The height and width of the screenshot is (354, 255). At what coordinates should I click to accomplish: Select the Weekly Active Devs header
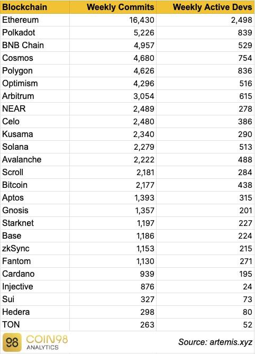click(x=212, y=7)
